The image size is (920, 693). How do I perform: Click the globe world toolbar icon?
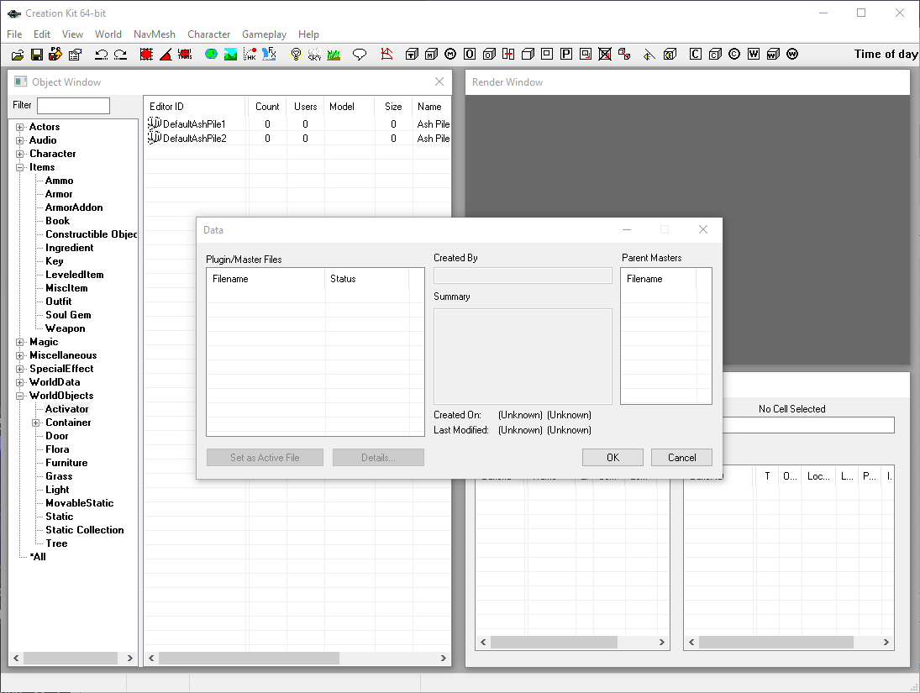tap(211, 55)
